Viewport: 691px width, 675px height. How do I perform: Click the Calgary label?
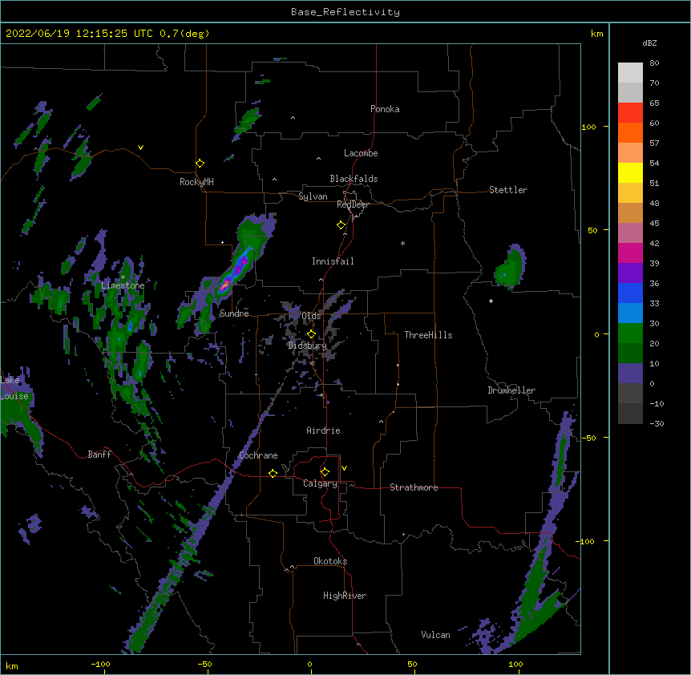[x=321, y=483]
